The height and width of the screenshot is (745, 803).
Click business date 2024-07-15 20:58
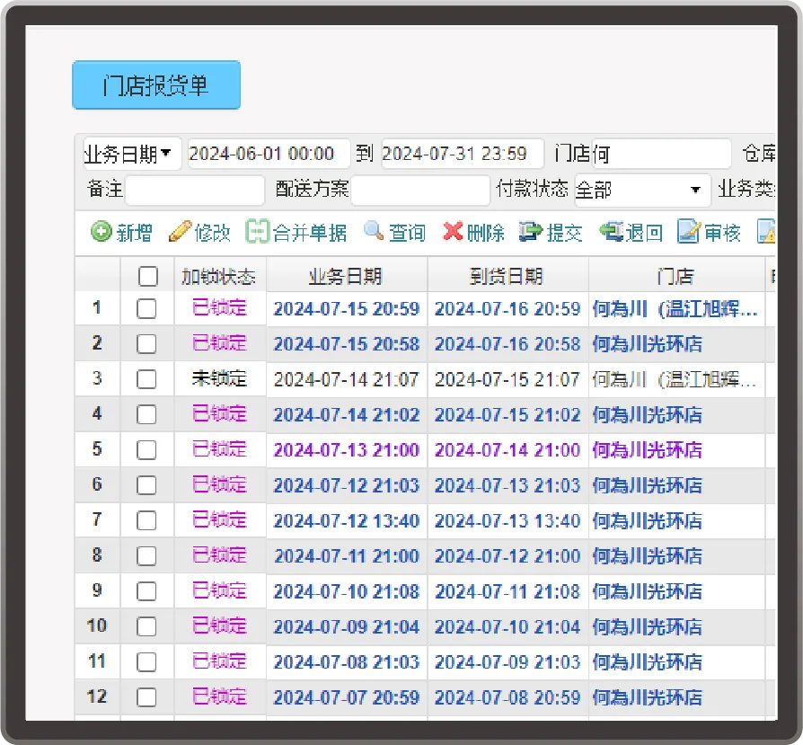click(347, 344)
